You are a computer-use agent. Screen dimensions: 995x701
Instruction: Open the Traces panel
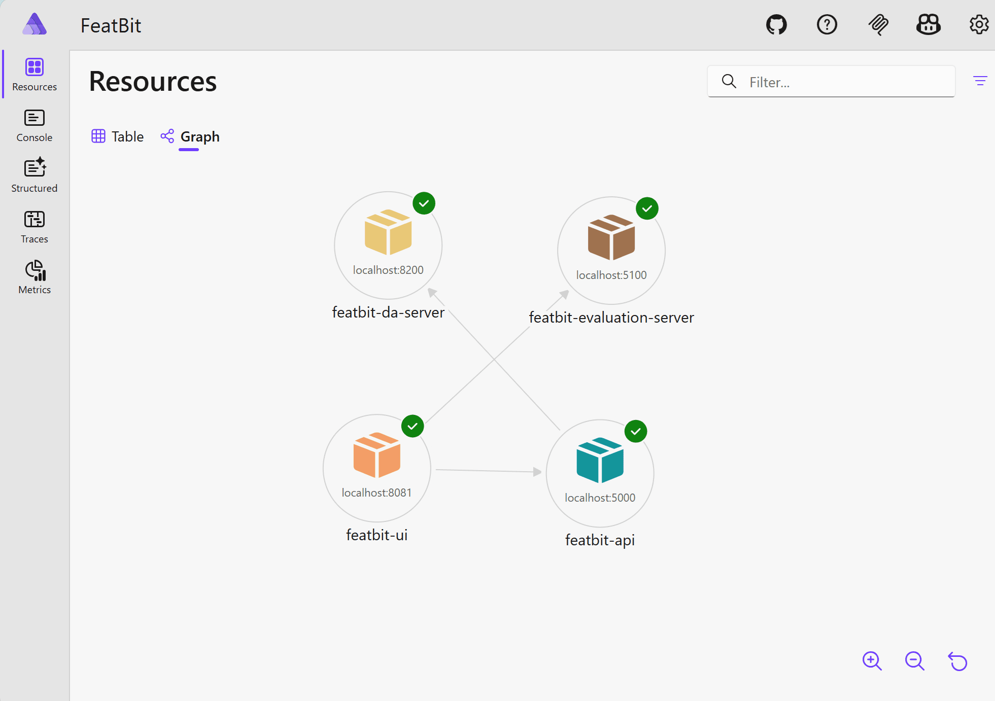(33, 226)
